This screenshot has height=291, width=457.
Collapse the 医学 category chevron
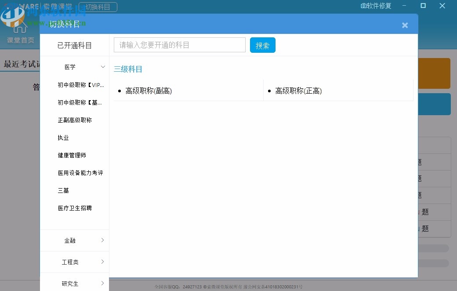[x=102, y=66]
